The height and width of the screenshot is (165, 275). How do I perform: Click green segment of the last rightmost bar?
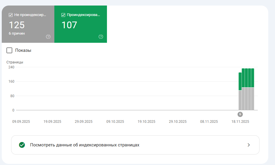tap(253, 78)
